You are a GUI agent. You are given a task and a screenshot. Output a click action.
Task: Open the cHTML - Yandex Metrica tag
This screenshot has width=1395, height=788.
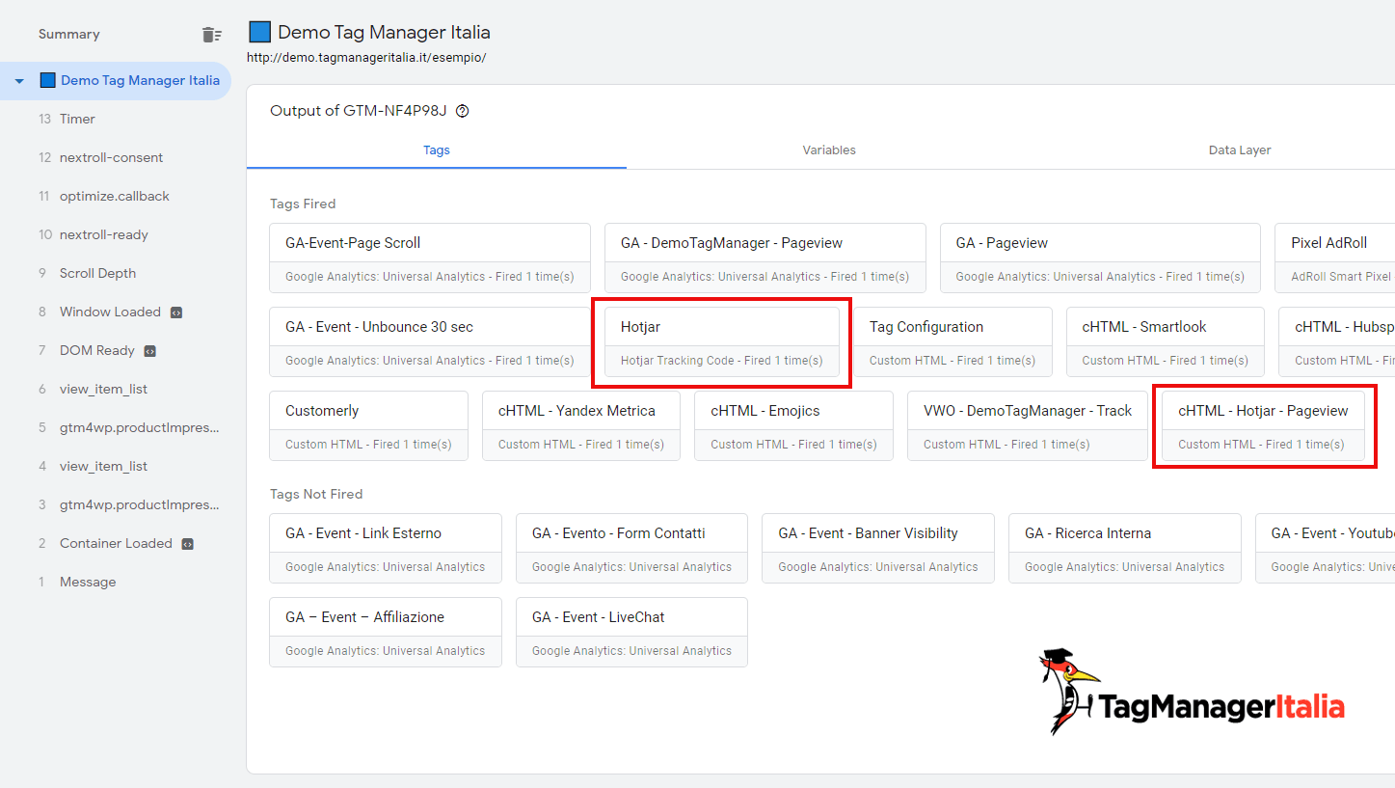pyautogui.click(x=581, y=426)
